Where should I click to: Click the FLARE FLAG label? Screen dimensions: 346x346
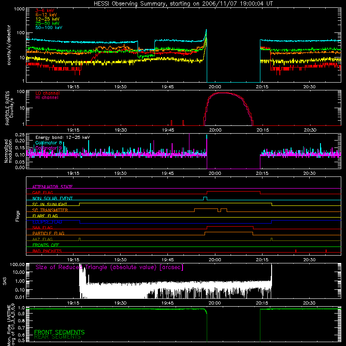(45, 216)
